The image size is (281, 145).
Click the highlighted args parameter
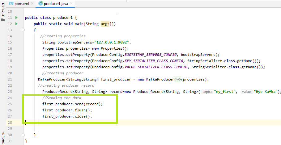pos(105,24)
